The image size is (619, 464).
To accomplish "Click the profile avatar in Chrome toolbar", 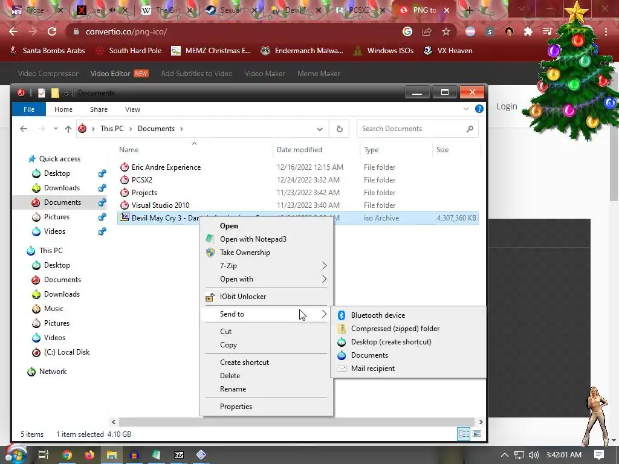I will pos(509,31).
